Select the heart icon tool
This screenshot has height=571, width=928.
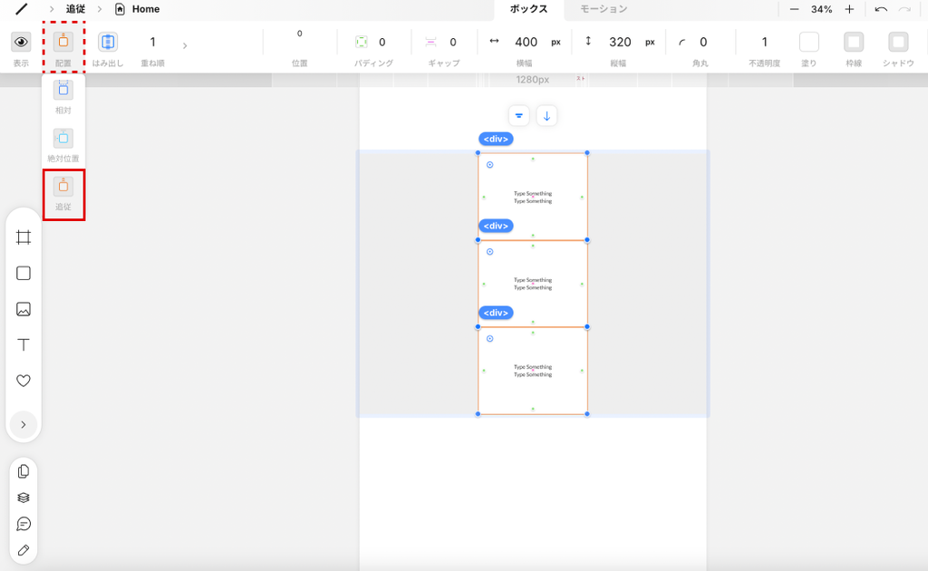(x=24, y=381)
